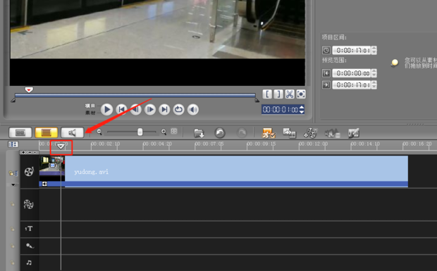This screenshot has width=437, height=271.
Task: Cut the clip with the scissors
Action: (290, 94)
